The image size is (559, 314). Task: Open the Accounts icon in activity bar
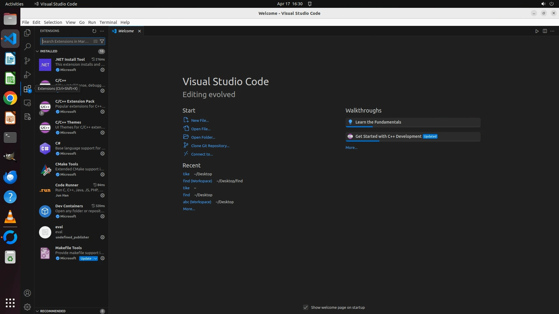coord(27,293)
